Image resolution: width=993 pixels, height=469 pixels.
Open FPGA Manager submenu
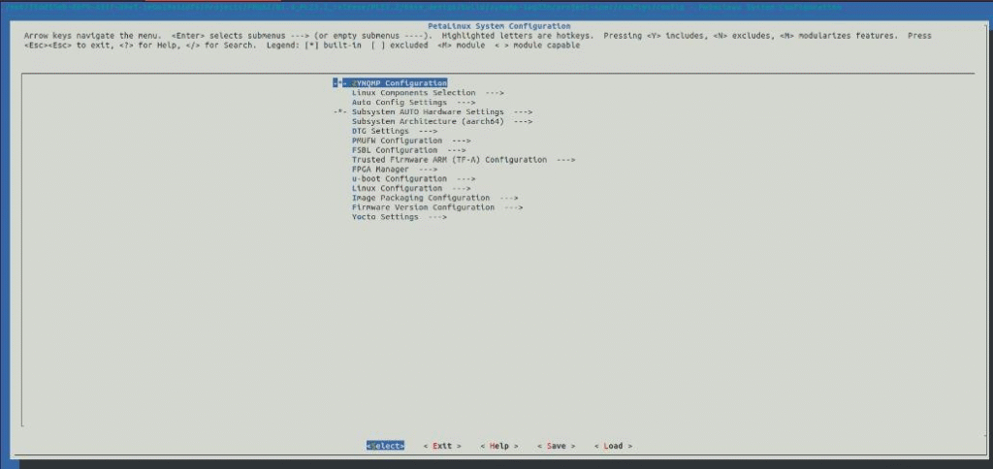pyautogui.click(x=395, y=169)
